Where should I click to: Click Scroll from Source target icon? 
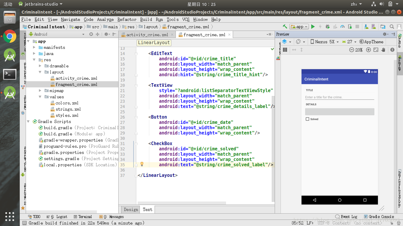pos(91,34)
